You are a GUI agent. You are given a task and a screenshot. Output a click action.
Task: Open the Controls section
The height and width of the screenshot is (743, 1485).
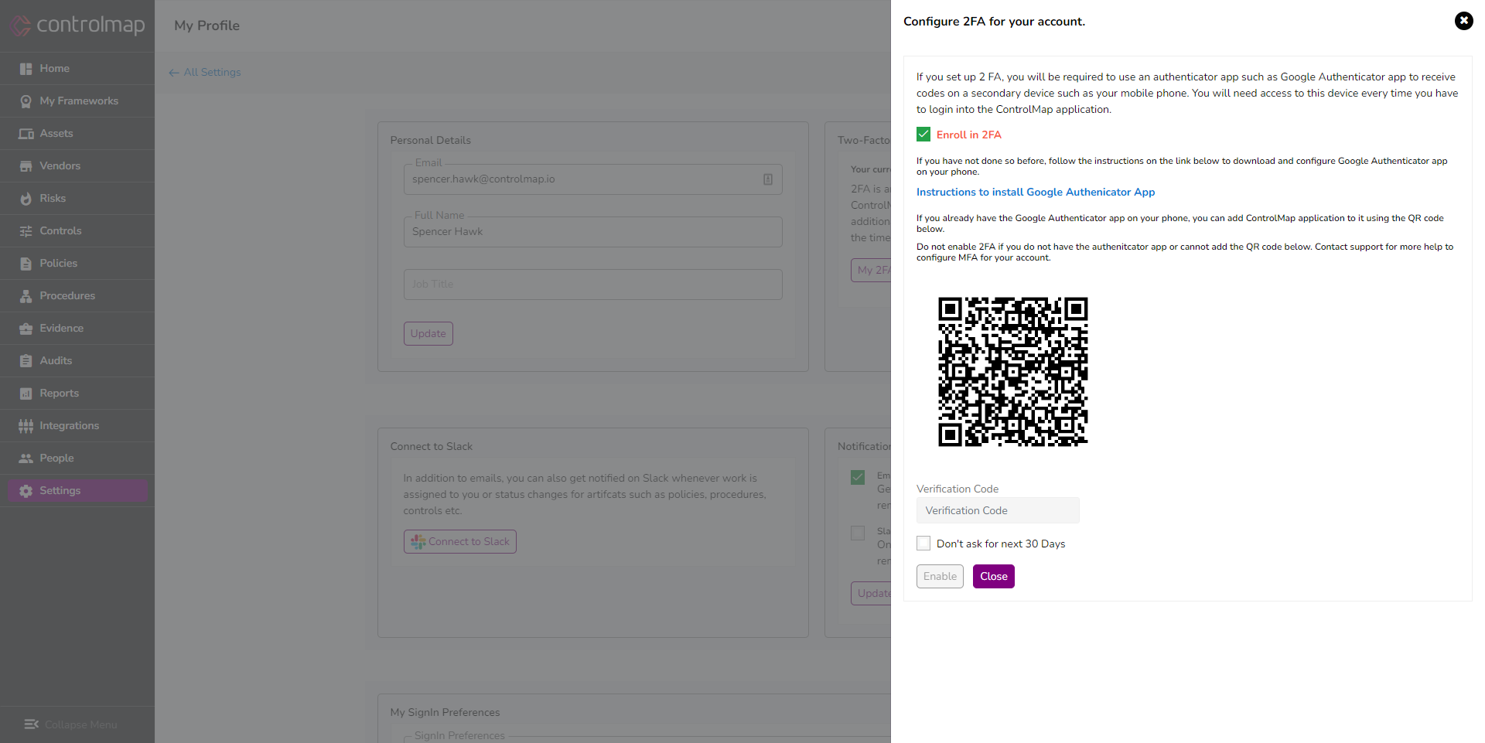(77, 231)
